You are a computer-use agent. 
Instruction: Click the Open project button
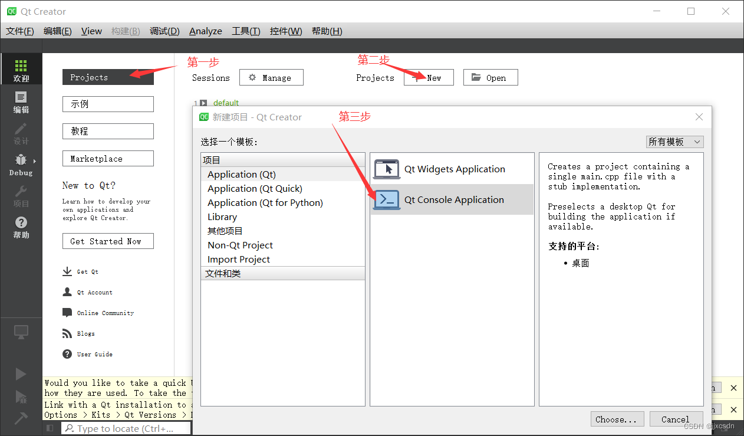tap(490, 77)
